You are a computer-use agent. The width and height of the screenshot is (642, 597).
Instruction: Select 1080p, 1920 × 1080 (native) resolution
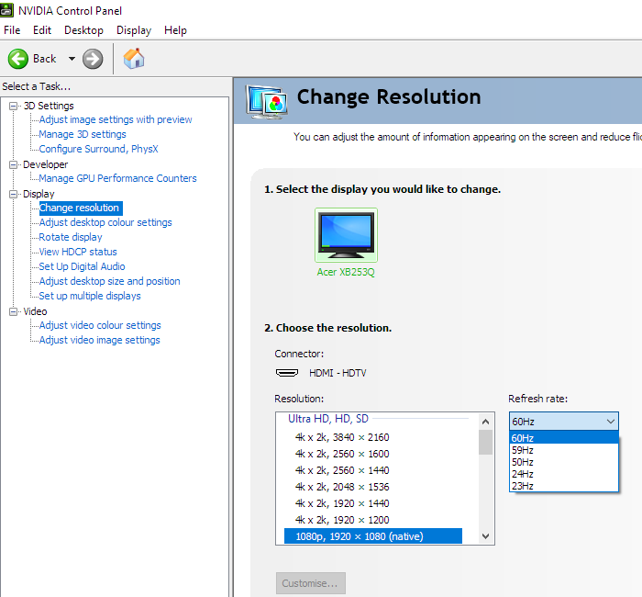[373, 536]
